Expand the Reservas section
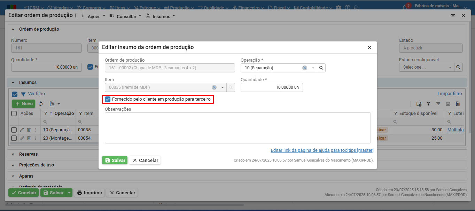Image resolution: width=475 pixels, height=211 pixels. (x=13, y=154)
